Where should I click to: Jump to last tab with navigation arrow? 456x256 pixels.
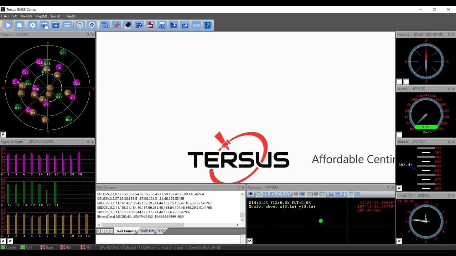[x=112, y=231]
